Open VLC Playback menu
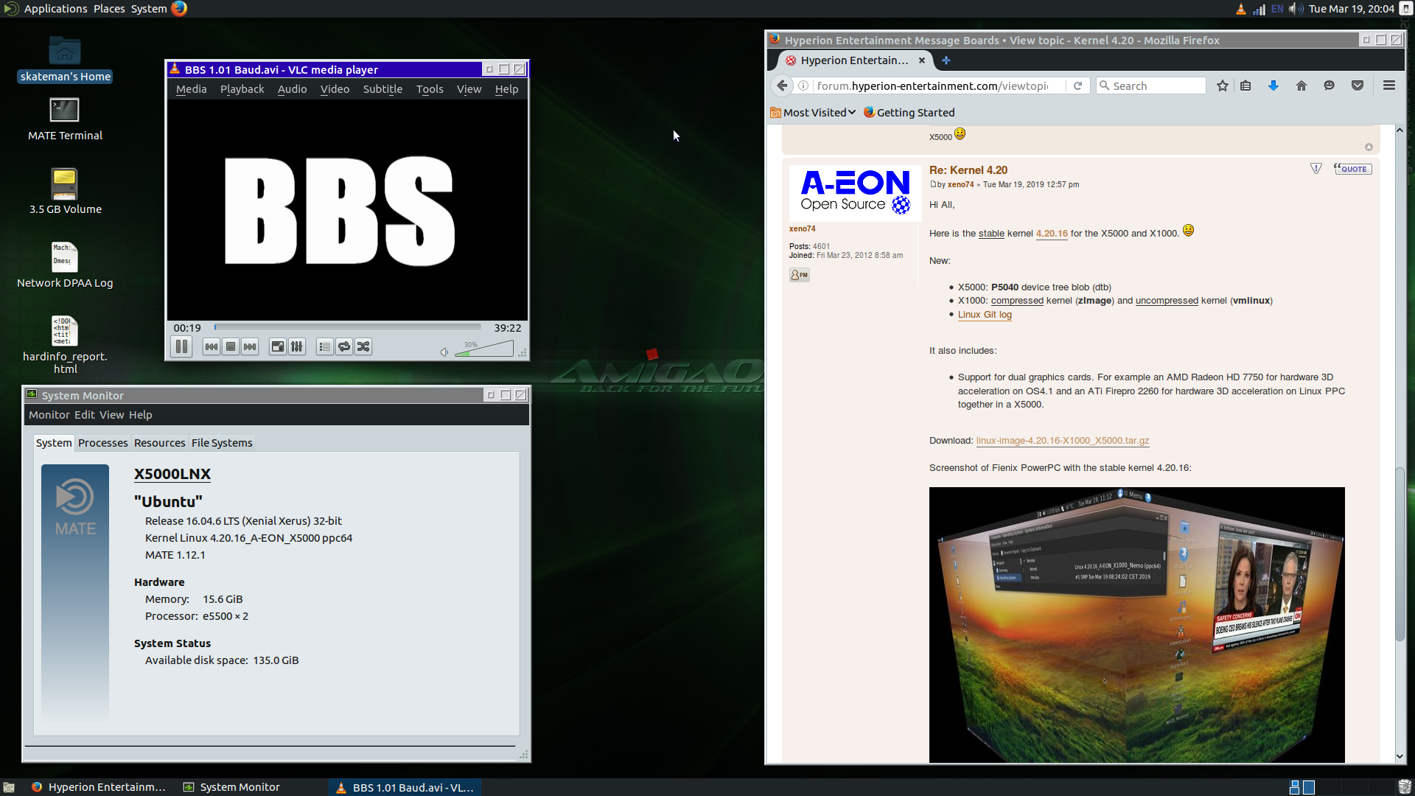The image size is (1415, 796). (242, 89)
